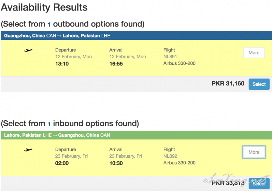Screen dimensions: 273x191
Task: Select the PKR 31,160 outbound flight
Action: [x=259, y=84]
